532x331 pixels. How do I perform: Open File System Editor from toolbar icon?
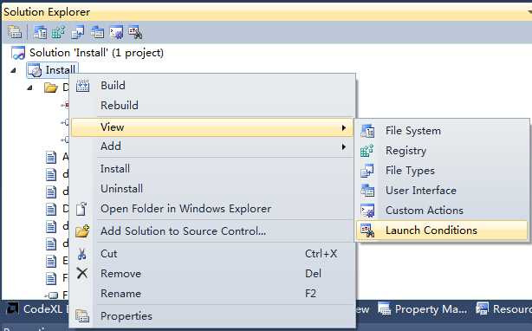tap(40, 32)
